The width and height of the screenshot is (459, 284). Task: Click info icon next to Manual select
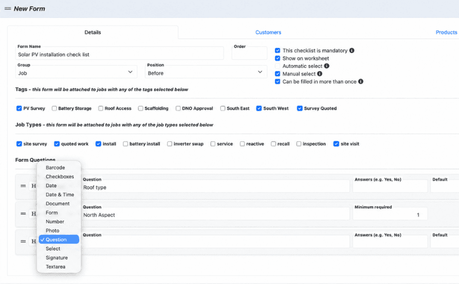pos(320,74)
